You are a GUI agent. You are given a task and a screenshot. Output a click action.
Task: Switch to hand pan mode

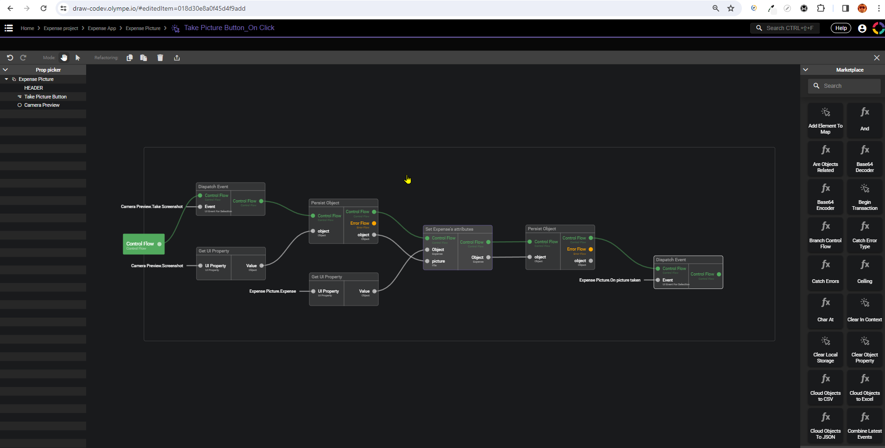(x=64, y=58)
